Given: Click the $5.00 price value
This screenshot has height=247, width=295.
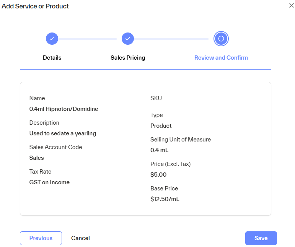Looking at the screenshot, I should coord(158,175).
